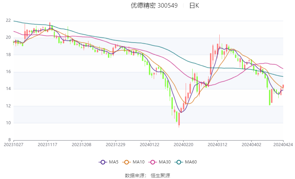Click the 10 price axis label
The image size is (295, 179).
8,123
